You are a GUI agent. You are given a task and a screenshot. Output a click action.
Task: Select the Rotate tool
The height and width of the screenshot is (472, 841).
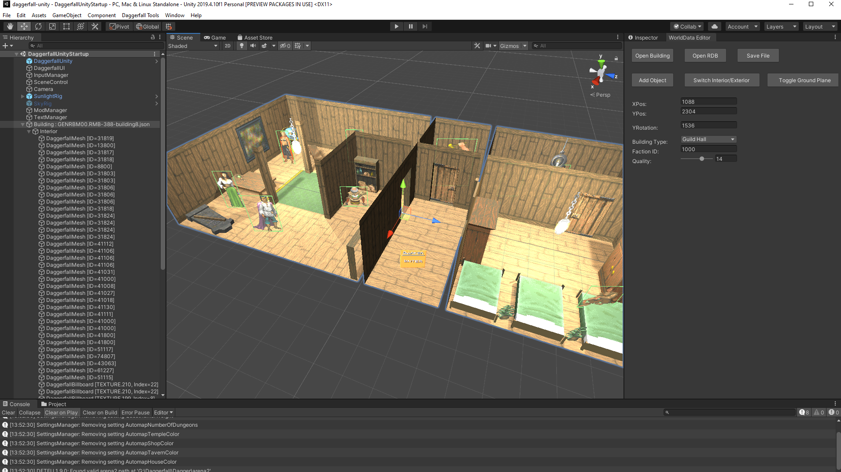(38, 26)
